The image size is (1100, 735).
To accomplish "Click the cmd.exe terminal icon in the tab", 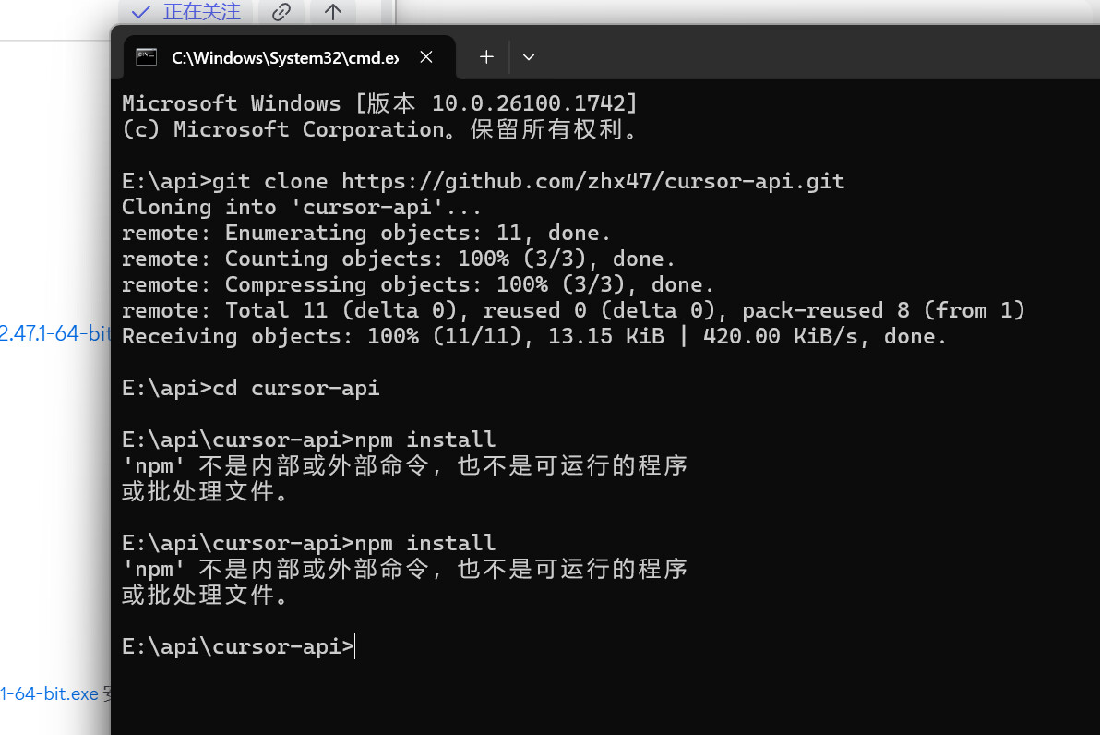I will (146, 57).
